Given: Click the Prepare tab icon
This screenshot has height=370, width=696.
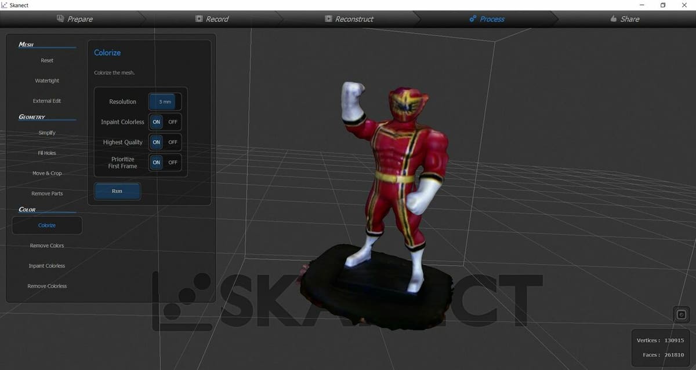Looking at the screenshot, I should [60, 19].
